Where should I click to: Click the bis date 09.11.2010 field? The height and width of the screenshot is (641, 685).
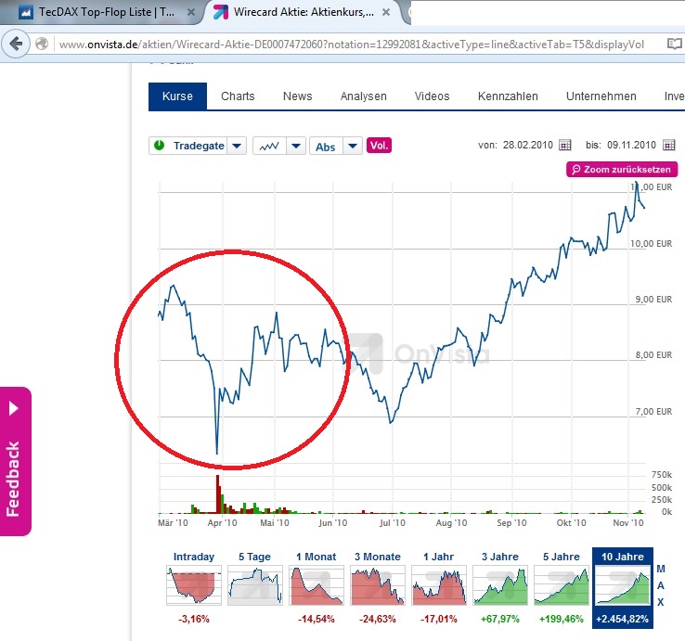click(631, 145)
